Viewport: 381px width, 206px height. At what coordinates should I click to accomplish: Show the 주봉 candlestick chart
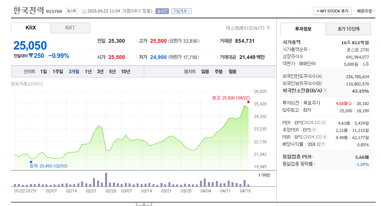(x=219, y=72)
